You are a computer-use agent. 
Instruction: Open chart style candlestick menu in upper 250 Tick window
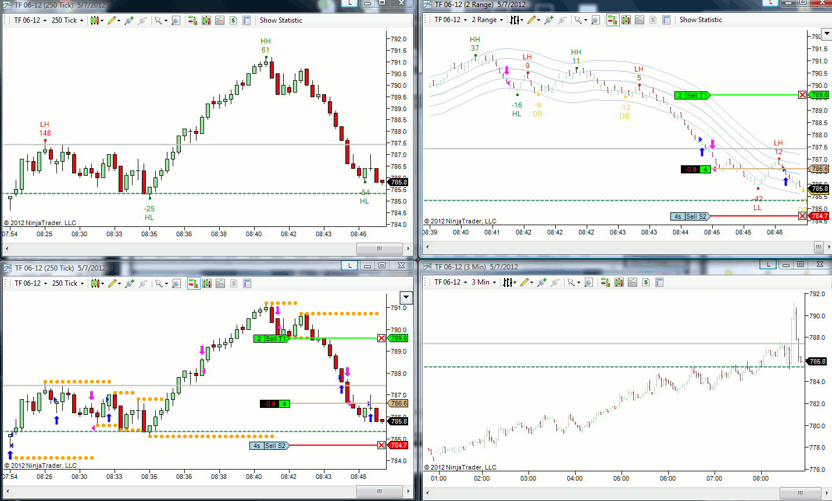[97, 20]
